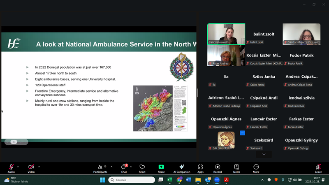Click the blue three-dots button on Edit Lako-Toth tile
Viewport: 329px width, 185px height.
coord(242,133)
